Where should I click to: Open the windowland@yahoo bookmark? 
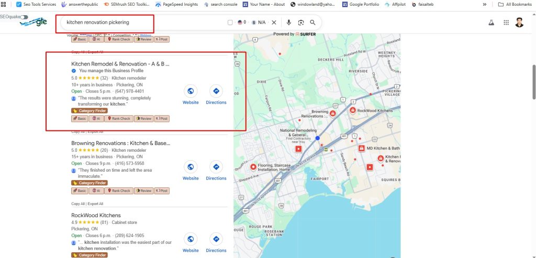point(312,4)
